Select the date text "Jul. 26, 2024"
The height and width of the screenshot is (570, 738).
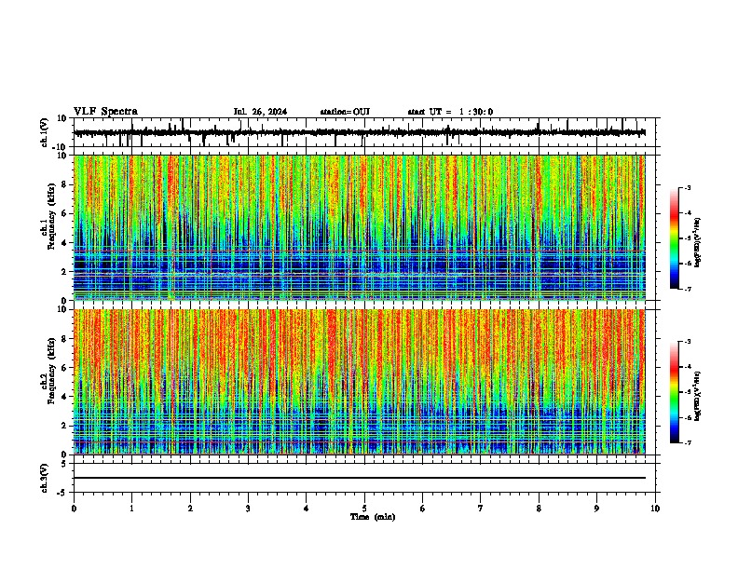pyautogui.click(x=260, y=112)
